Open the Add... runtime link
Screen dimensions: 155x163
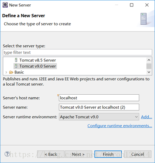pos(146,117)
